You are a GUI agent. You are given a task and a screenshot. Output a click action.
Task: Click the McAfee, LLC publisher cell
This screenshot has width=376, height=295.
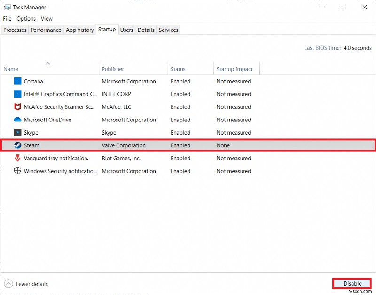coord(116,107)
